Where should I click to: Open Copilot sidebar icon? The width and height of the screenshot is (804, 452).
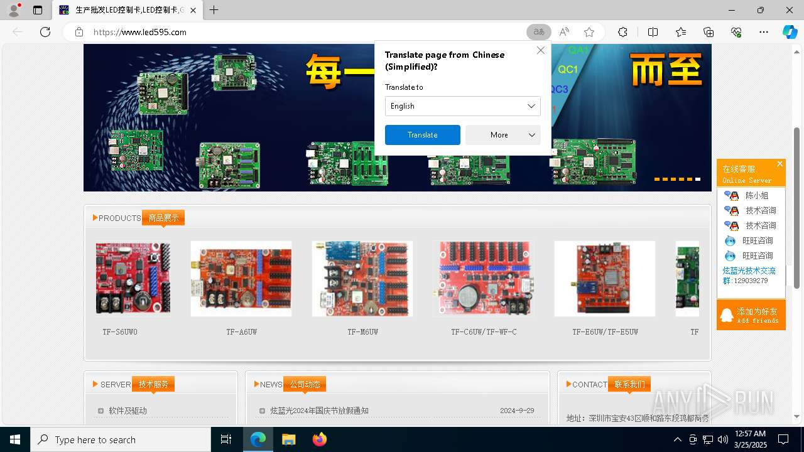tap(790, 32)
